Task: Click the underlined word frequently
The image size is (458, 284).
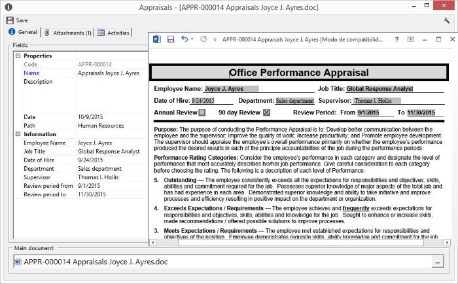Action: pyautogui.click(x=356, y=208)
